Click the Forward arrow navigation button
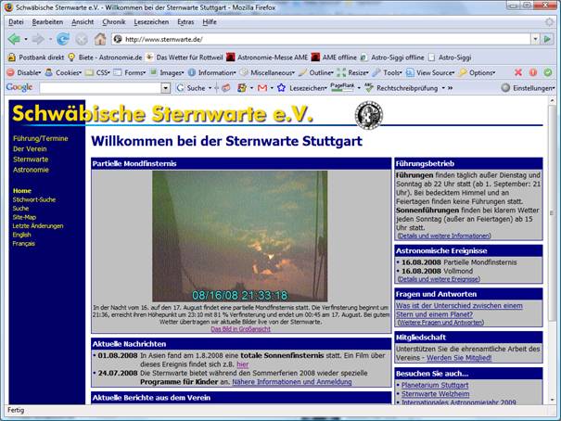The image size is (561, 421). click(x=38, y=39)
